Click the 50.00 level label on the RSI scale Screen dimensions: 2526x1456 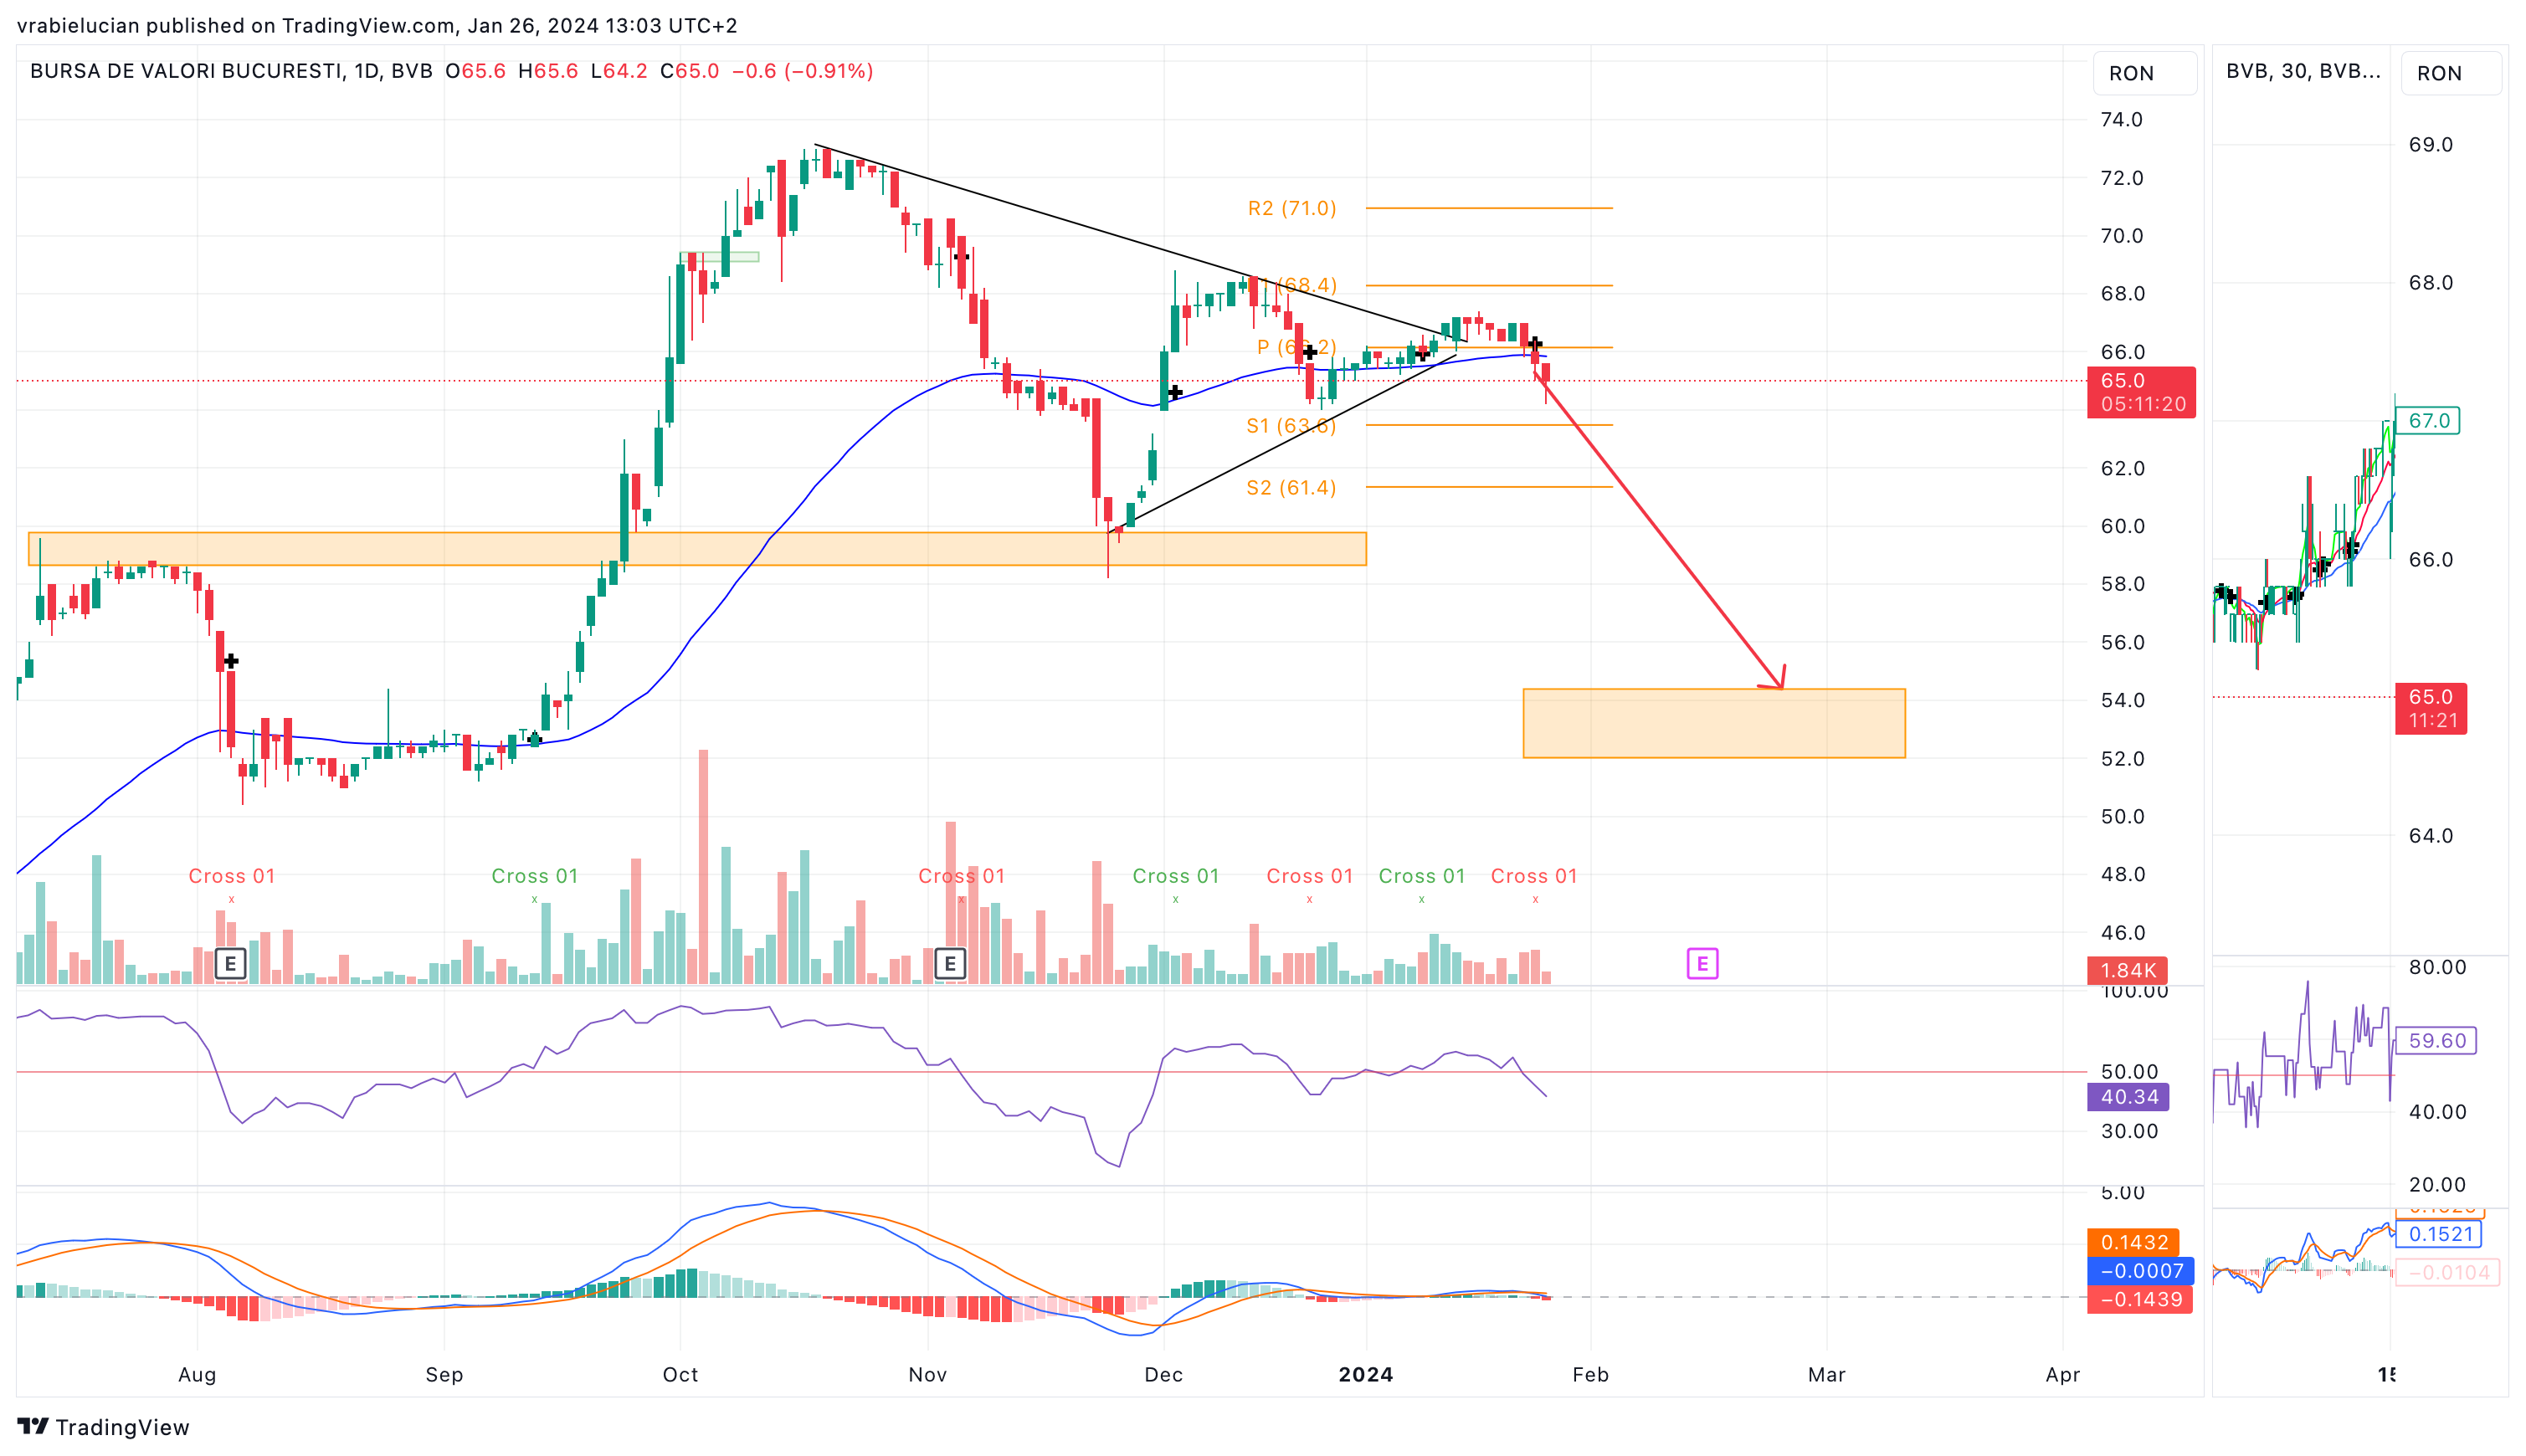[2130, 1072]
